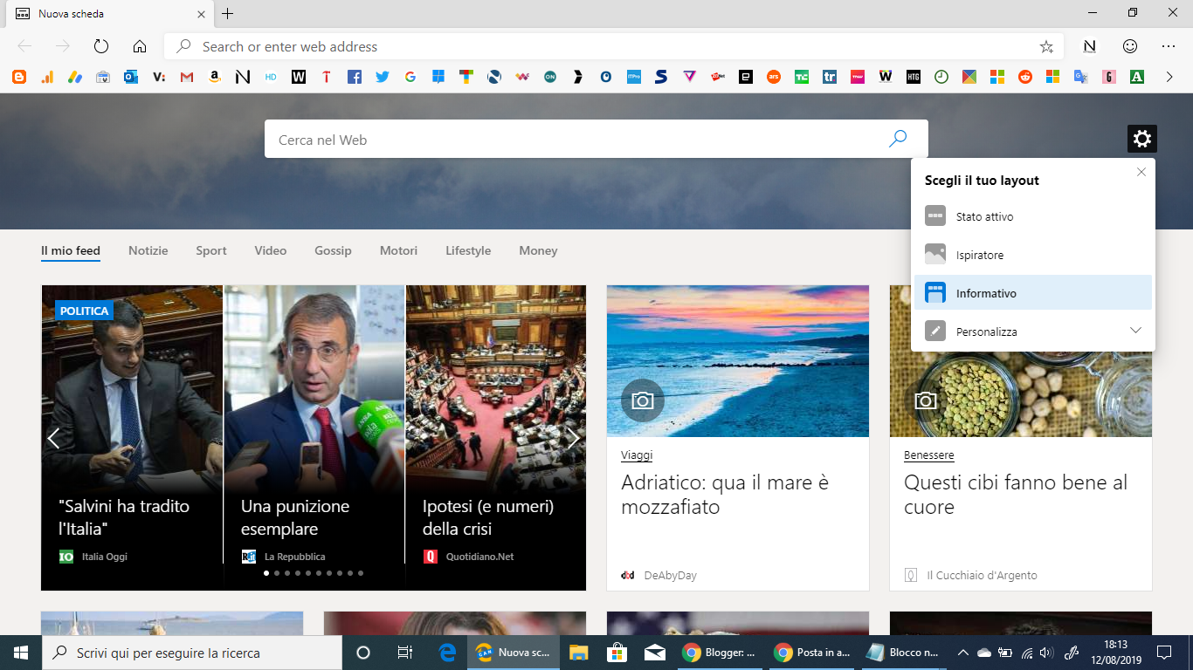The width and height of the screenshot is (1193, 670).
Task: Open the Amazon bookmark
Action: [x=215, y=77]
